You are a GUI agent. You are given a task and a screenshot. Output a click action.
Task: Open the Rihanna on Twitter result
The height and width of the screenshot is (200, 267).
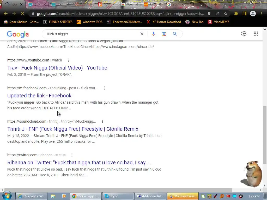point(79,162)
